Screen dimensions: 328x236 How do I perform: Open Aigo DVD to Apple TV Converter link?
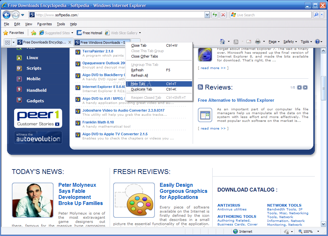115,134
